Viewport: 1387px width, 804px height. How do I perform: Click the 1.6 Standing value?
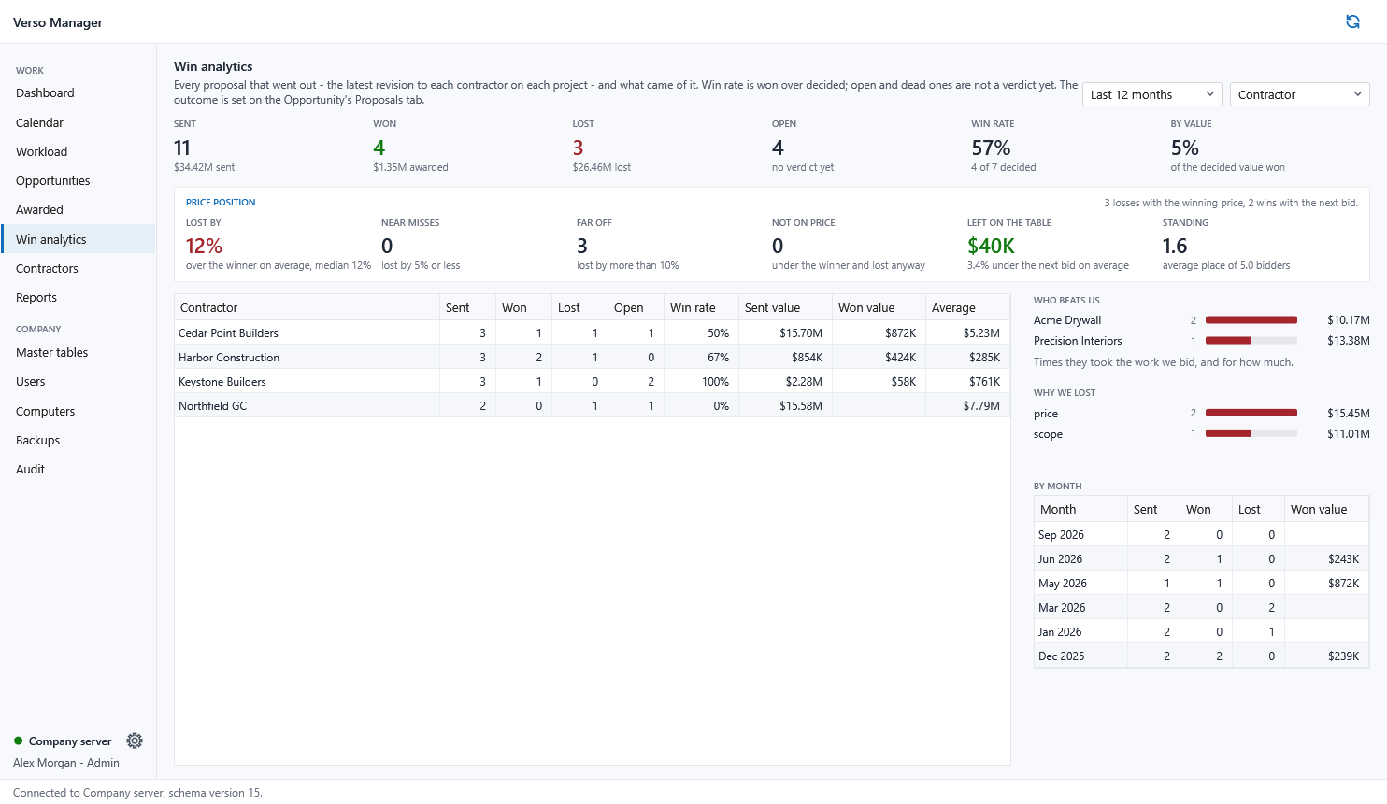1175,246
